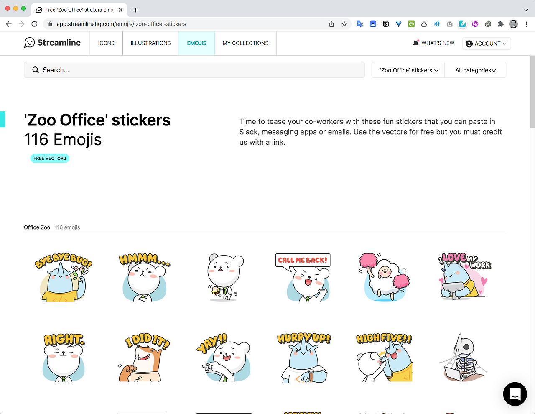The width and height of the screenshot is (535, 414).
Task: Open the 'I Did It!' fox sticker
Action: [x=143, y=358]
